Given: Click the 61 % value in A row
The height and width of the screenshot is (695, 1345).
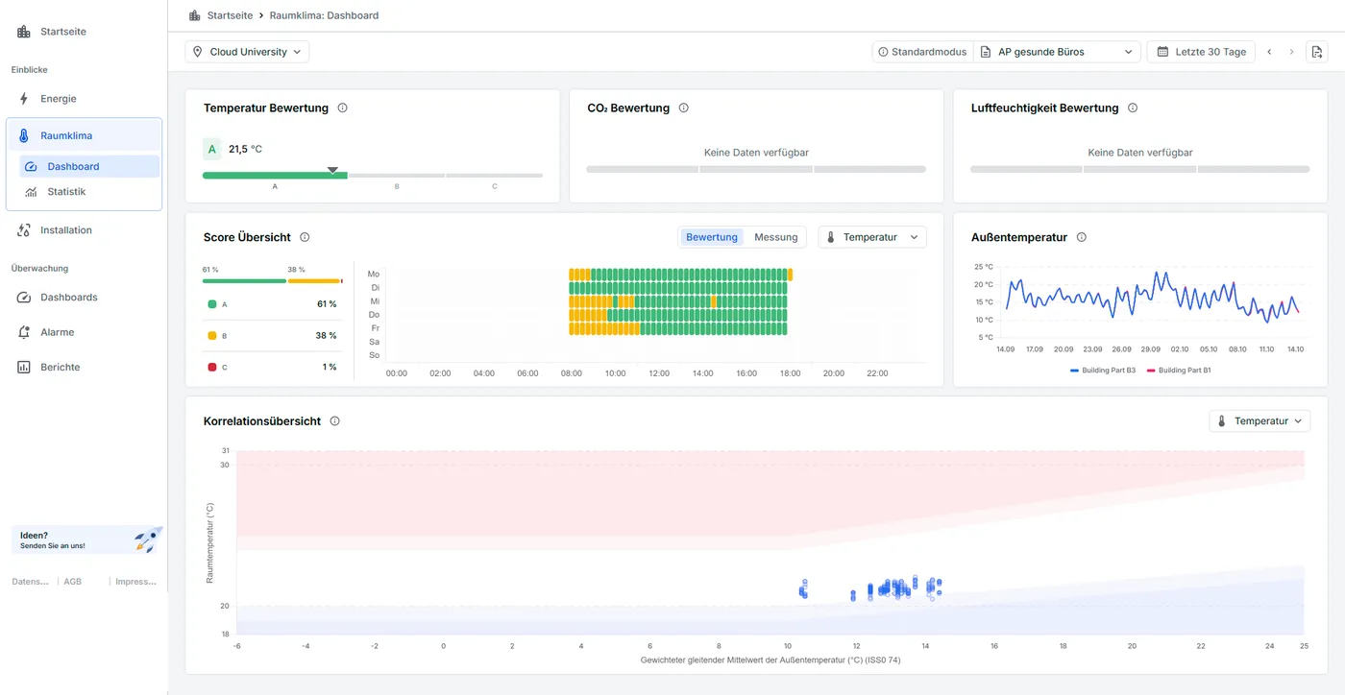Looking at the screenshot, I should click(x=327, y=304).
